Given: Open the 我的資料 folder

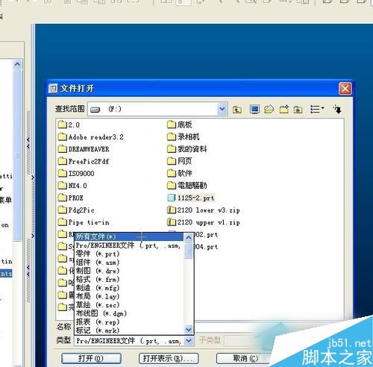Looking at the screenshot, I should [187, 149].
